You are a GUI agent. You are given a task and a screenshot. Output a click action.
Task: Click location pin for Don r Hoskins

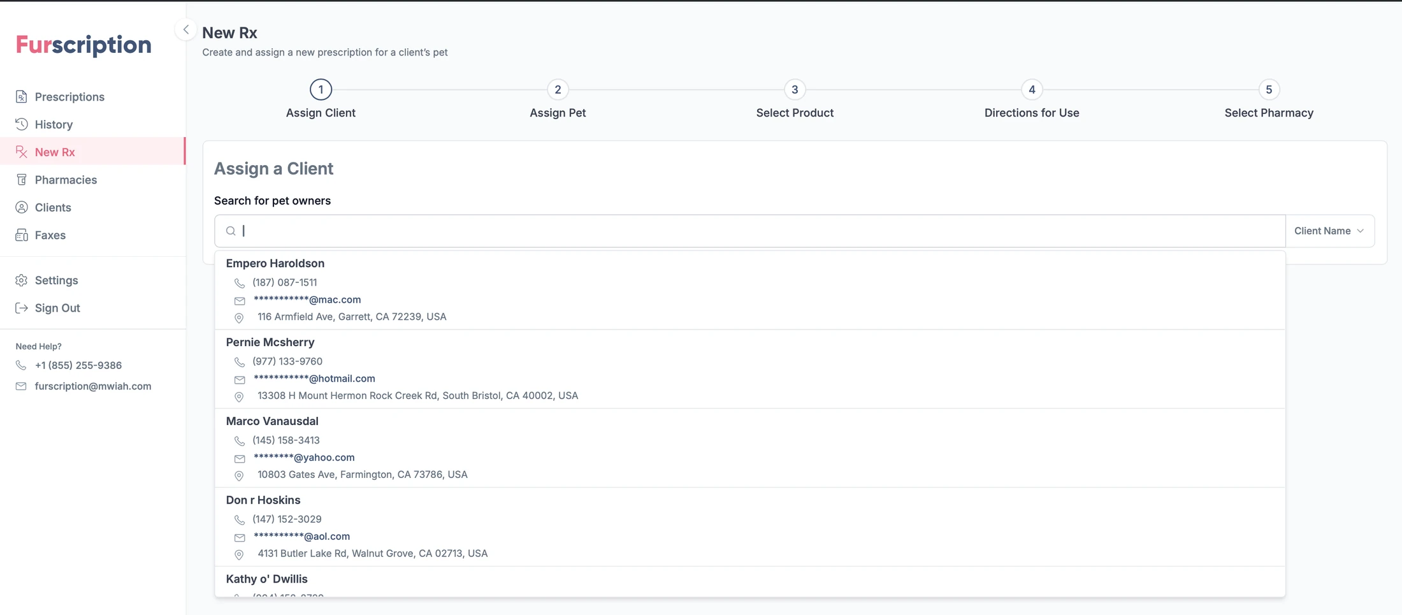[x=239, y=555]
